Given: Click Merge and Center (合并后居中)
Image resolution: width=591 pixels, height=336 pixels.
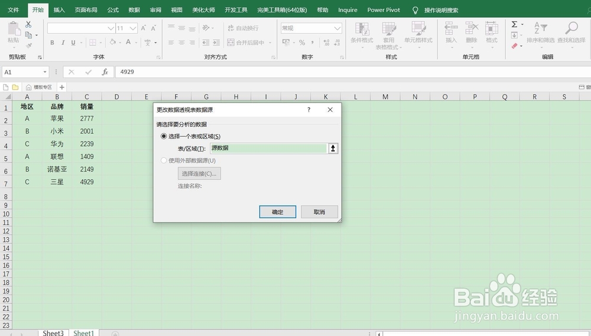Looking at the screenshot, I should [x=246, y=43].
